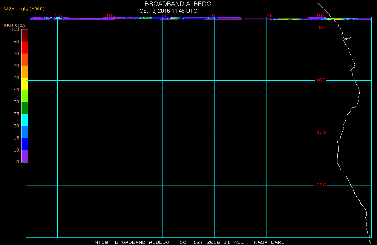Click the yellow 40-50 colorbar segment

pos(25,84)
